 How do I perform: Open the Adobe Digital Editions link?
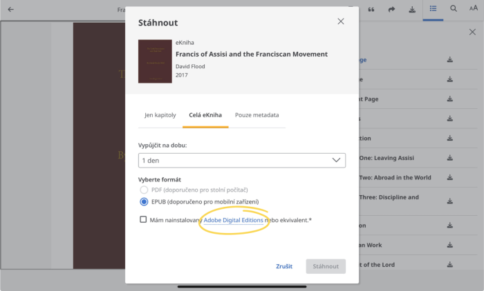coord(234,220)
